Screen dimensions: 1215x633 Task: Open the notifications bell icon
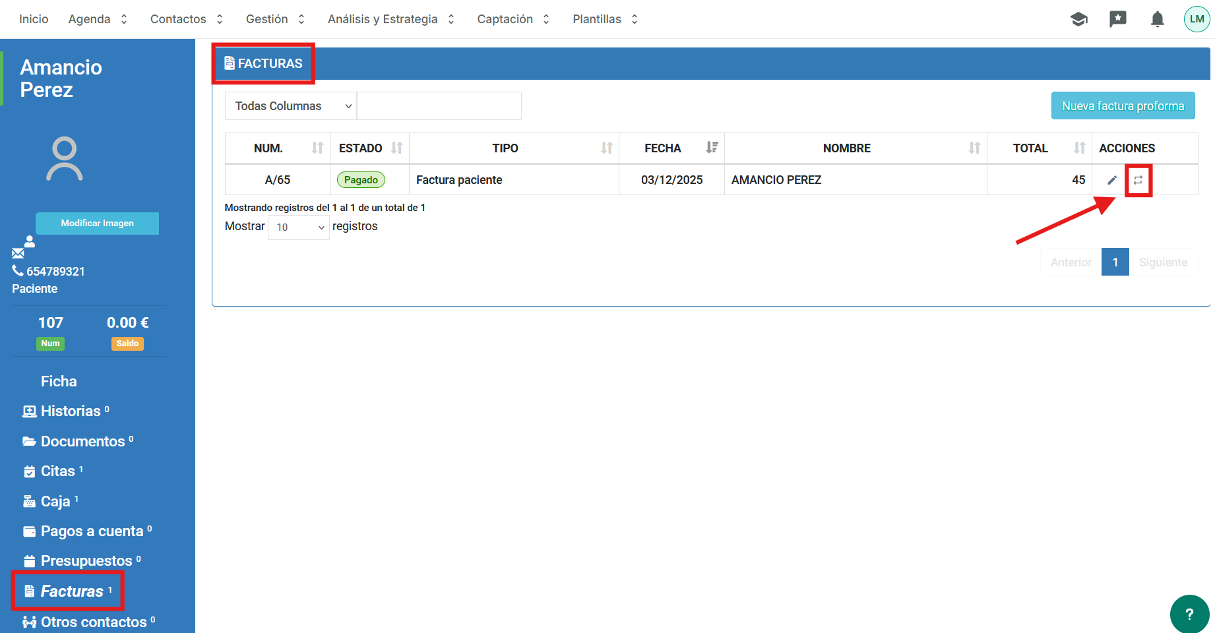[x=1157, y=19]
